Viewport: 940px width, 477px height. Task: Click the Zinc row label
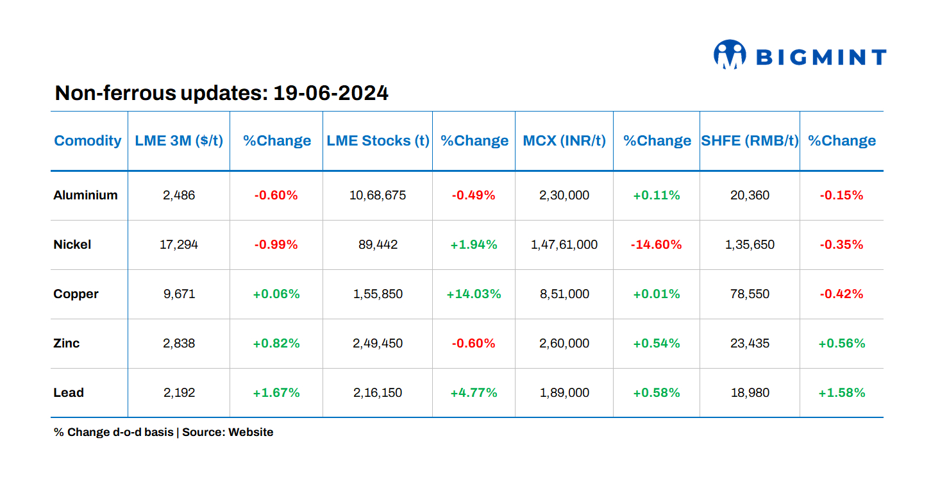click(x=67, y=344)
